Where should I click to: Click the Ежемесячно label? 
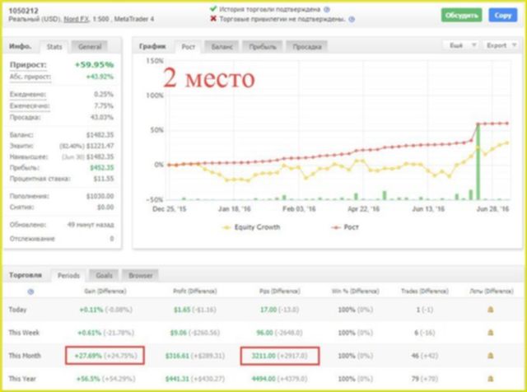coord(30,106)
